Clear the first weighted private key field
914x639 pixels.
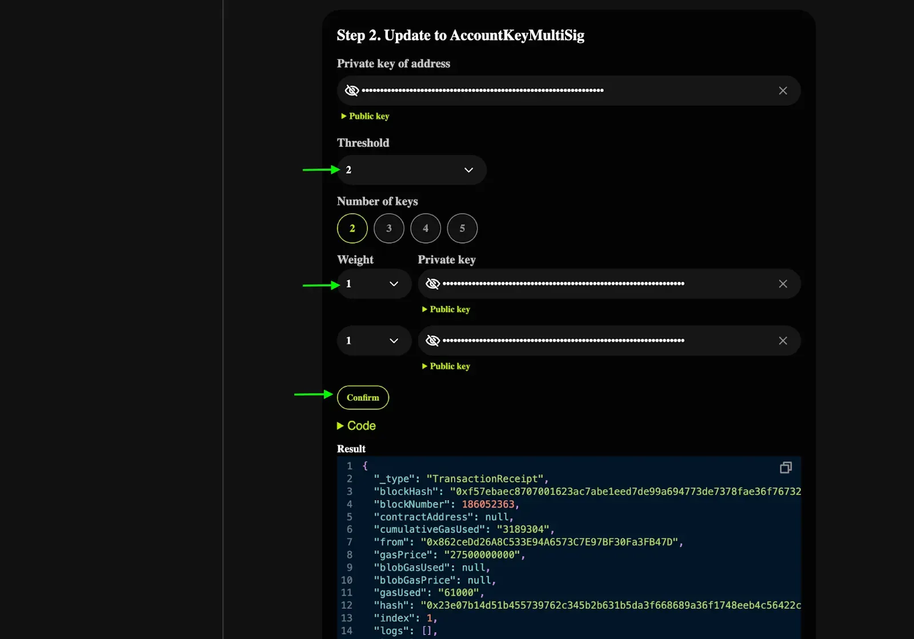783,284
